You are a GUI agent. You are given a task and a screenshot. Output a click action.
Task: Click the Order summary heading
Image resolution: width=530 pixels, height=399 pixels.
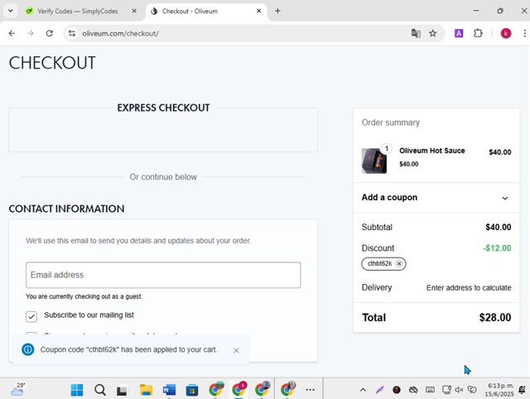tap(390, 123)
